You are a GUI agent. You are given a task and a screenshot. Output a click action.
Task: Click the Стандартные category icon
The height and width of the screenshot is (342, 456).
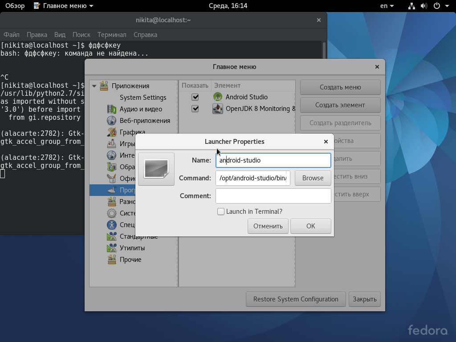(111, 236)
